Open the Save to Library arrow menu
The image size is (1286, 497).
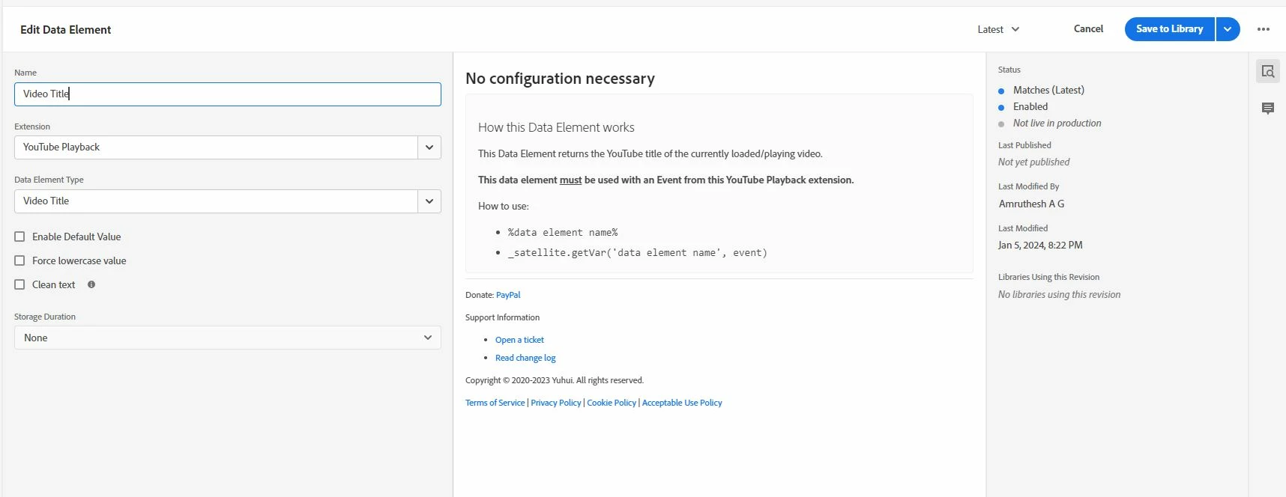click(x=1228, y=29)
